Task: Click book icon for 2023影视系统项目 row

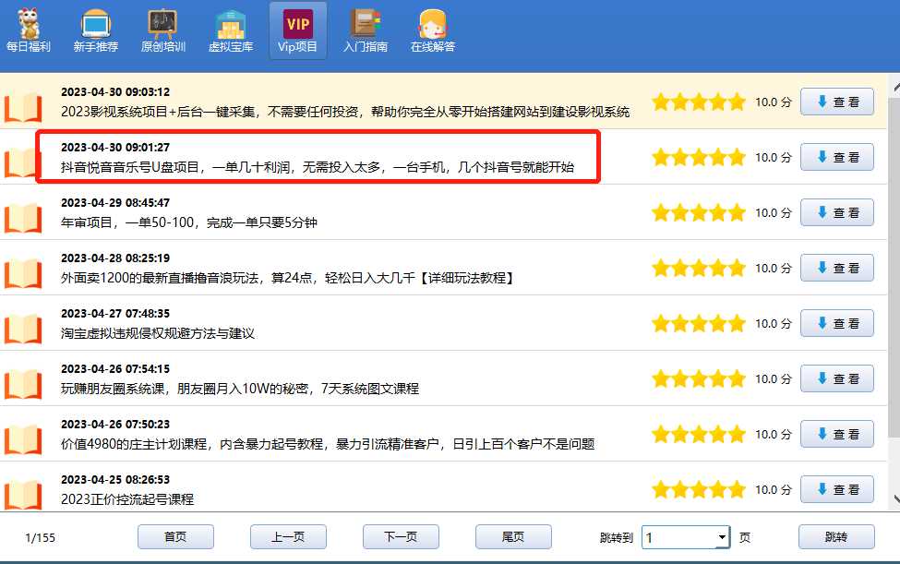Action: click(x=23, y=107)
